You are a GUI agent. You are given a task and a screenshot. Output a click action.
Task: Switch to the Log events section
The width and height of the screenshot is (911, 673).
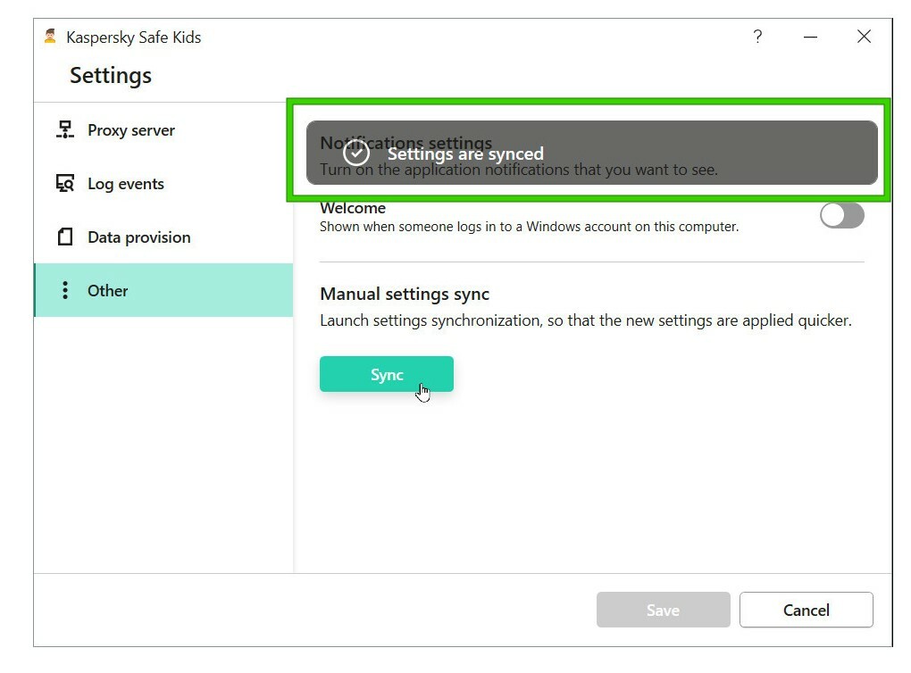(x=163, y=184)
